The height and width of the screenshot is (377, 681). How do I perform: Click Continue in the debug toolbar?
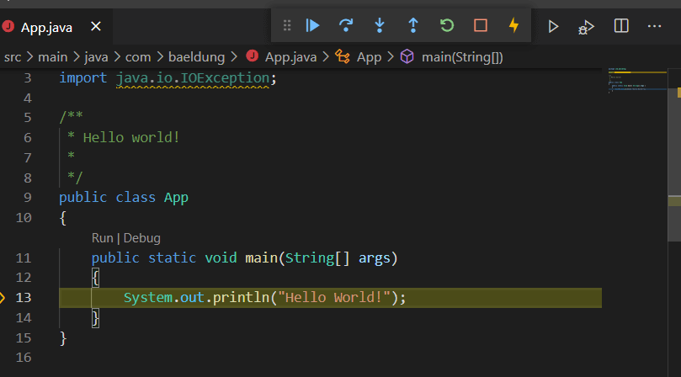(x=312, y=26)
